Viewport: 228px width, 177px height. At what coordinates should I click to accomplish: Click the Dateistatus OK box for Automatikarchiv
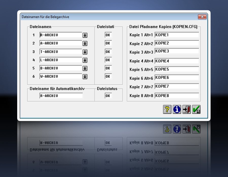click(x=108, y=96)
